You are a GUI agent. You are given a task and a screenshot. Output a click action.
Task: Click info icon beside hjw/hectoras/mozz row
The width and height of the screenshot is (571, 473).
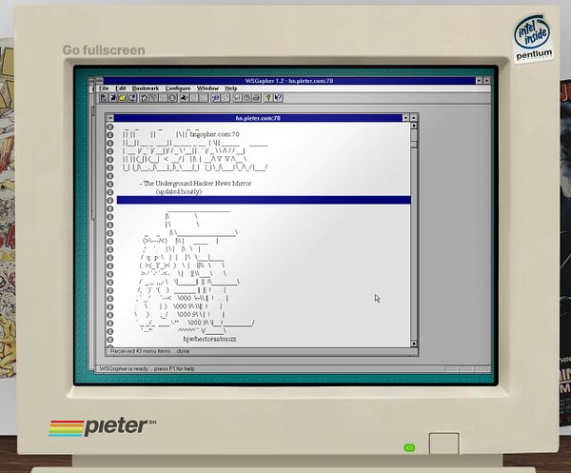coord(110,340)
